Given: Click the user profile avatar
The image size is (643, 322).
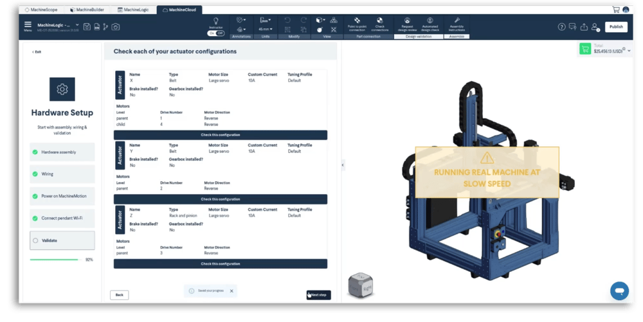Looking at the screenshot, I should pyautogui.click(x=626, y=10).
